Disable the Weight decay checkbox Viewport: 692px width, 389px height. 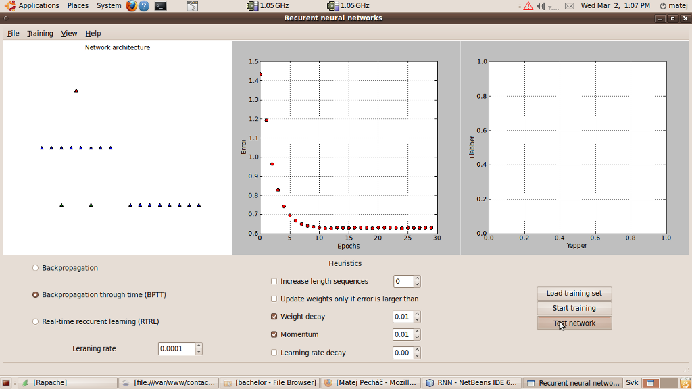tap(274, 317)
